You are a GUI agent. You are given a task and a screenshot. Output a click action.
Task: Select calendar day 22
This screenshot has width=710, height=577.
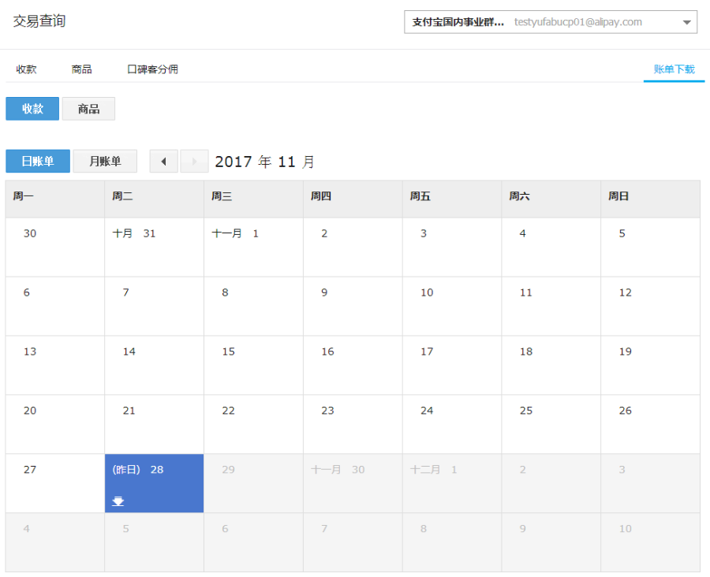(253, 425)
